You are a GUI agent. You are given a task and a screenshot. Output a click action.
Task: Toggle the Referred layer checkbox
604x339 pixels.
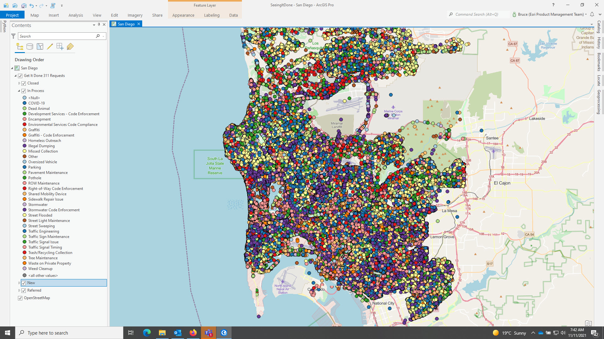tap(24, 291)
